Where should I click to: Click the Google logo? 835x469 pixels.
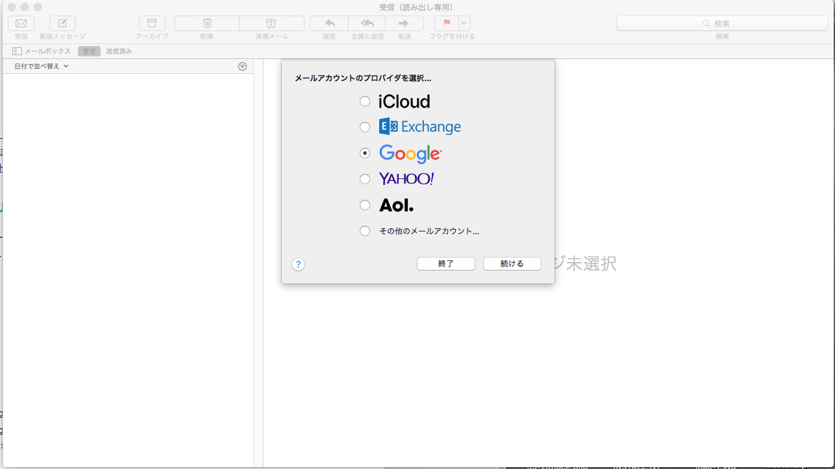[x=410, y=154]
